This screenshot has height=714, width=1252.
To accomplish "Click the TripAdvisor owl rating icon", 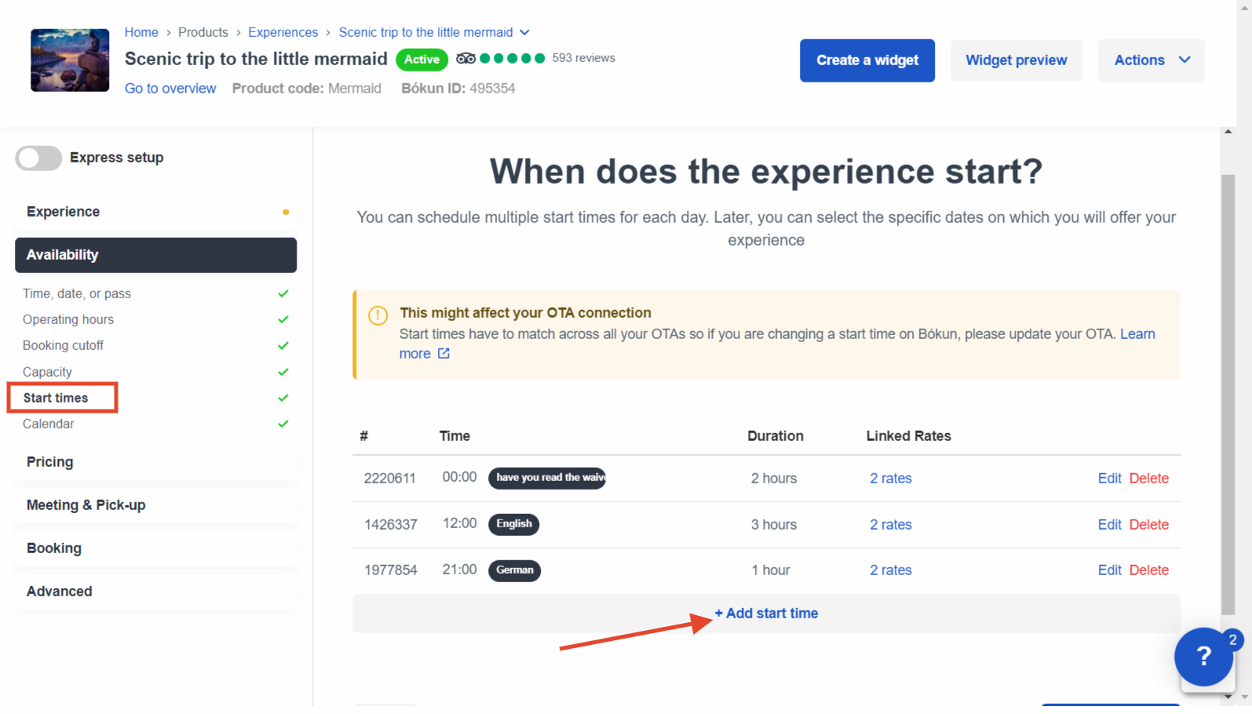I will 465,59.
